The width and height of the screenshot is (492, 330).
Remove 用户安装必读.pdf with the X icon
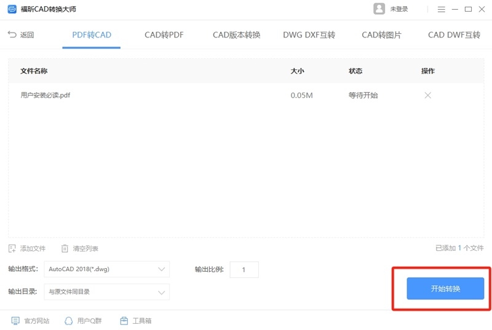(x=427, y=95)
